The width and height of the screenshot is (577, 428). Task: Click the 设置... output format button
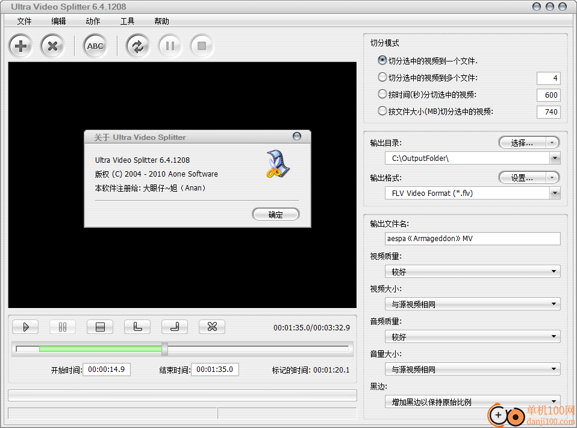[x=522, y=178]
